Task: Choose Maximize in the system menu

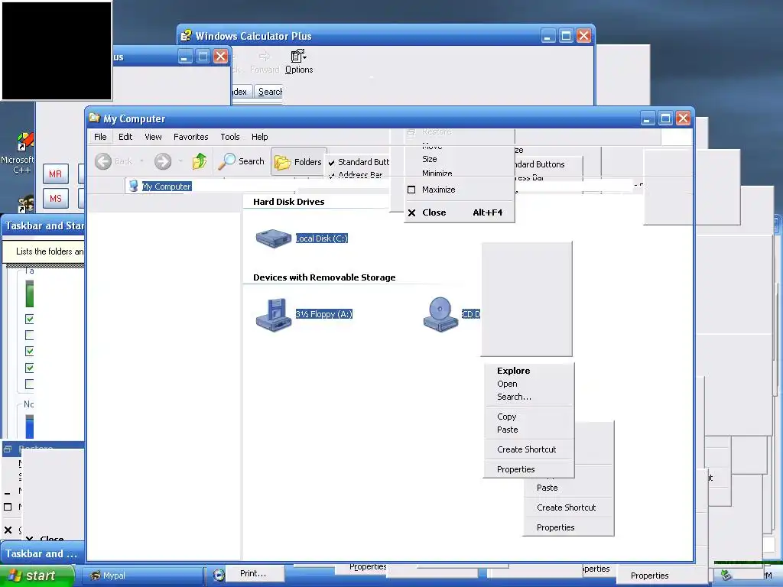Action: (459, 190)
